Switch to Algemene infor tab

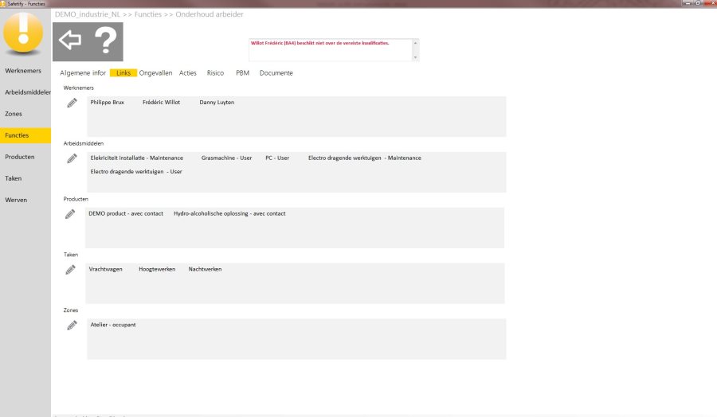[83, 73]
